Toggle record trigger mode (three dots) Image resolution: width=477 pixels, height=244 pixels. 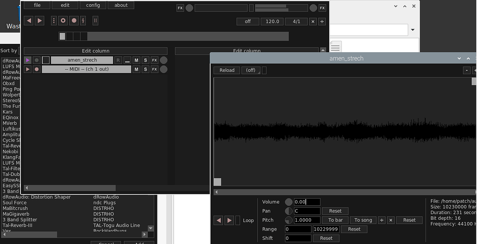click(54, 21)
